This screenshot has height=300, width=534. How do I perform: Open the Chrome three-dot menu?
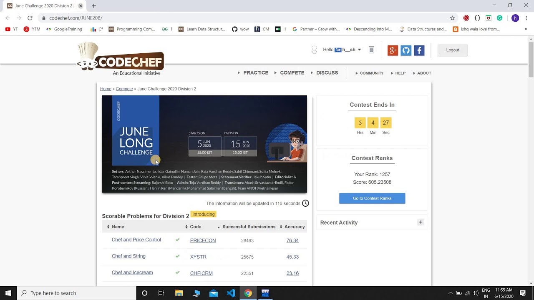click(526, 18)
